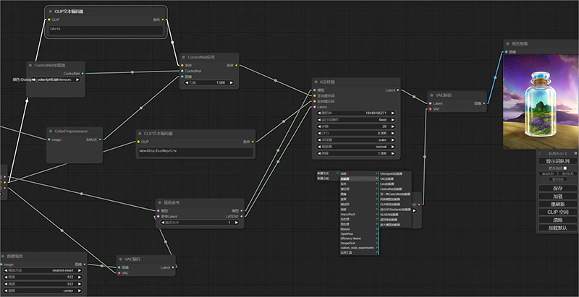
Task: Click the 重刷新 button
Action: coord(557,204)
